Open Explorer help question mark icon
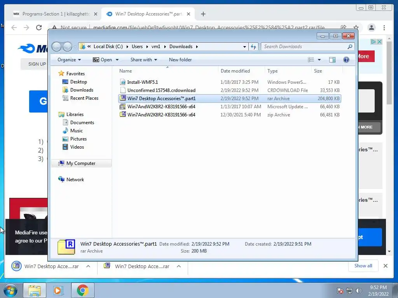The width and height of the screenshot is (398, 298). [346, 60]
